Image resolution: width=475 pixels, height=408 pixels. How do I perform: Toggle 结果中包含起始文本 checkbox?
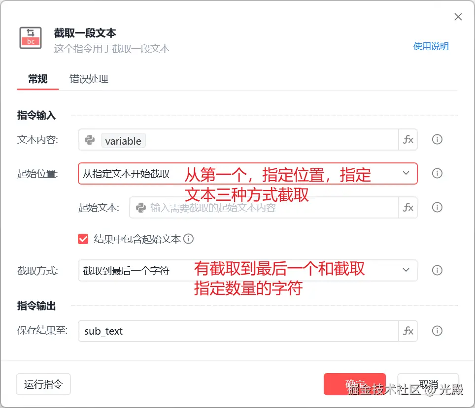click(83, 239)
